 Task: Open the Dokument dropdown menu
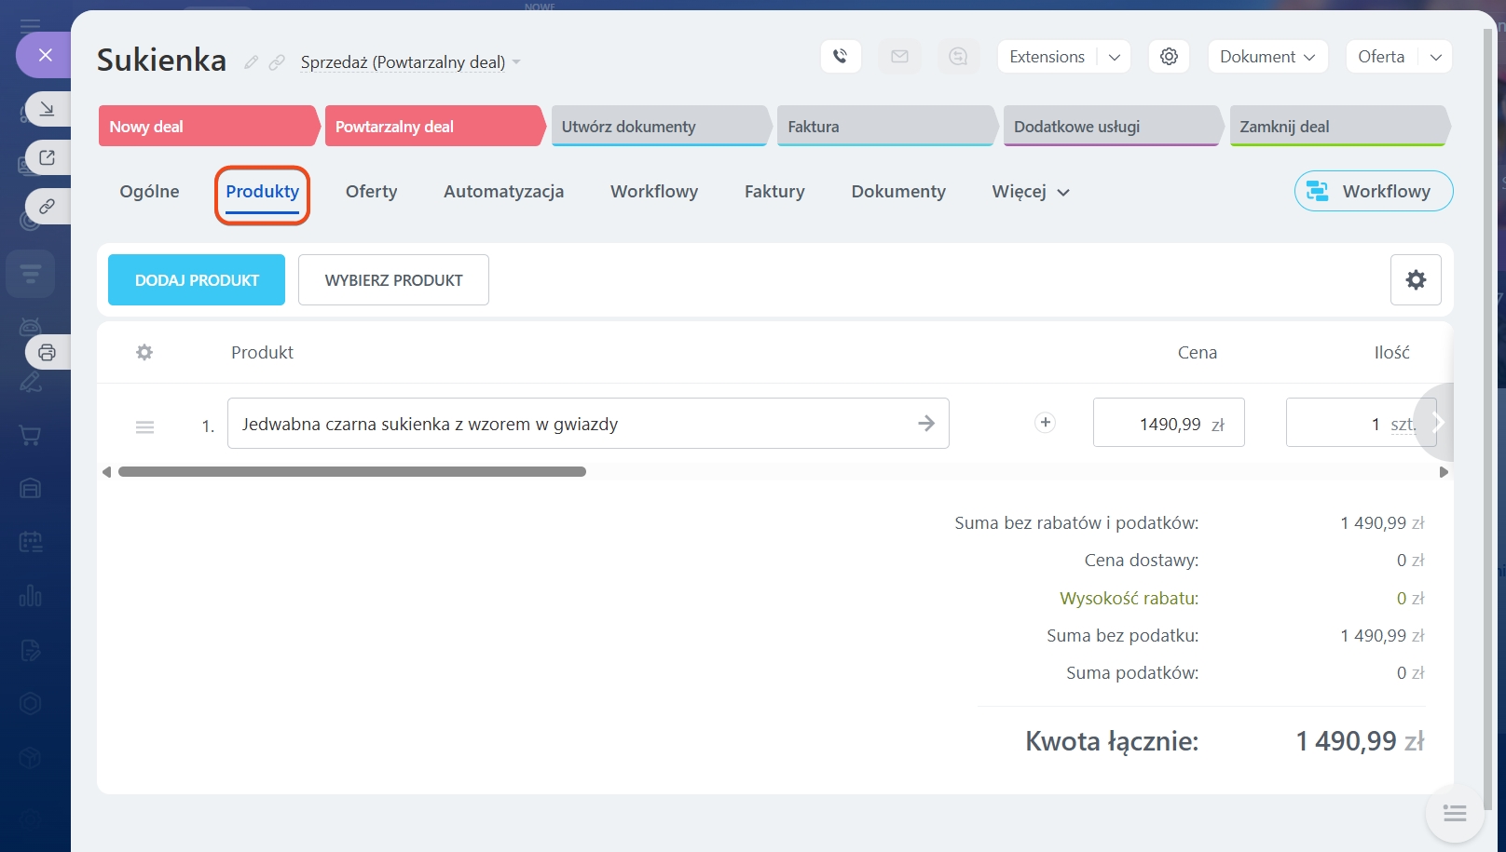coord(1266,57)
